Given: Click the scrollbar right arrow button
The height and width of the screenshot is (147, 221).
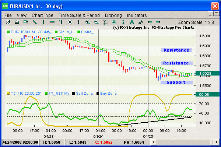Looking at the screenshot, I should click(216, 142).
